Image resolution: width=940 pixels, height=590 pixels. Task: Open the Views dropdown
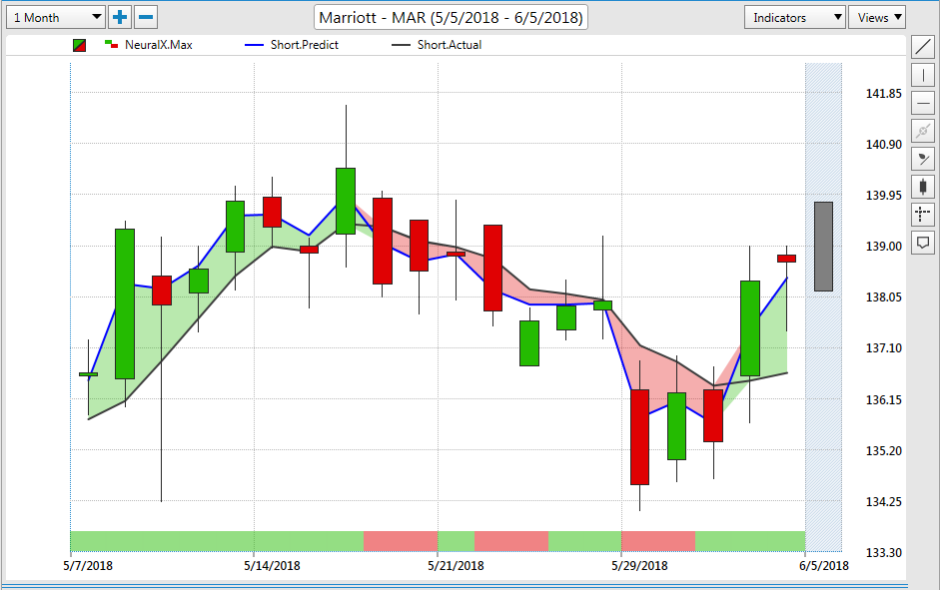[x=877, y=16]
